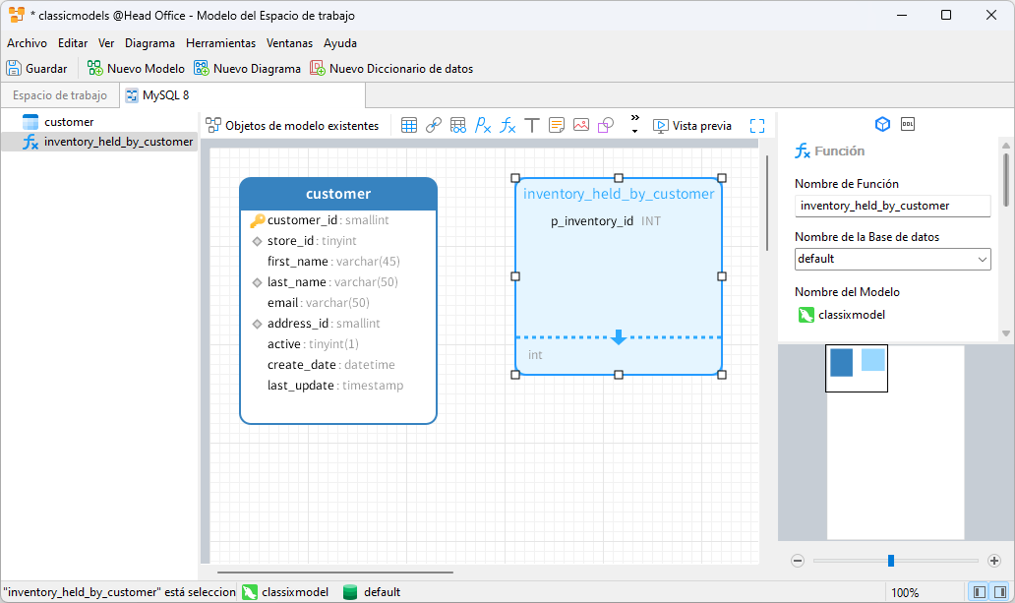
Task: Toggle the right panel visibility button
Action: click(x=1000, y=592)
